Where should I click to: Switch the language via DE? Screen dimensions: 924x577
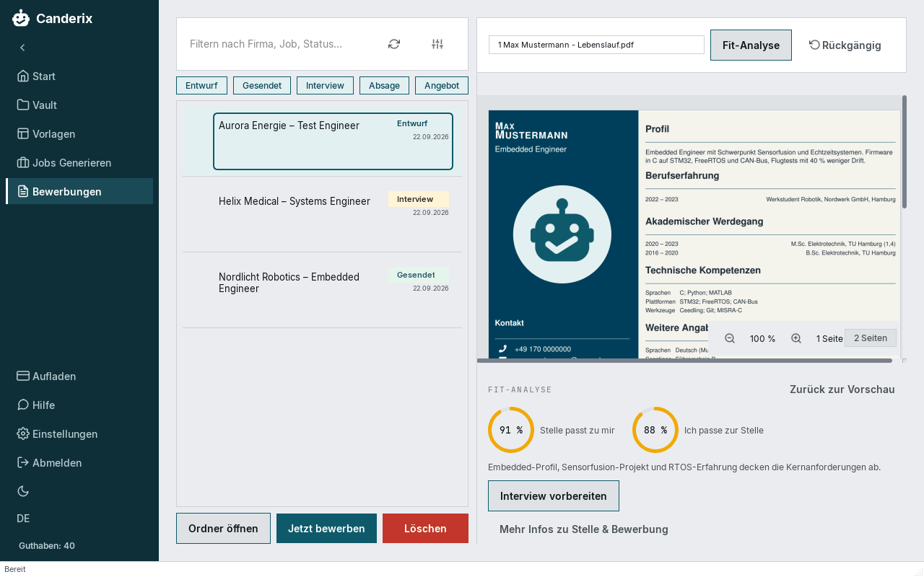coord(23,519)
